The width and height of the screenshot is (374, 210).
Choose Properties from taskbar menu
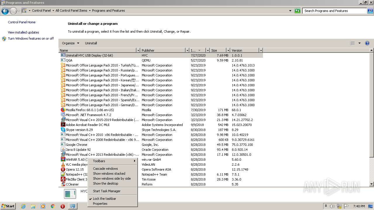112,204
